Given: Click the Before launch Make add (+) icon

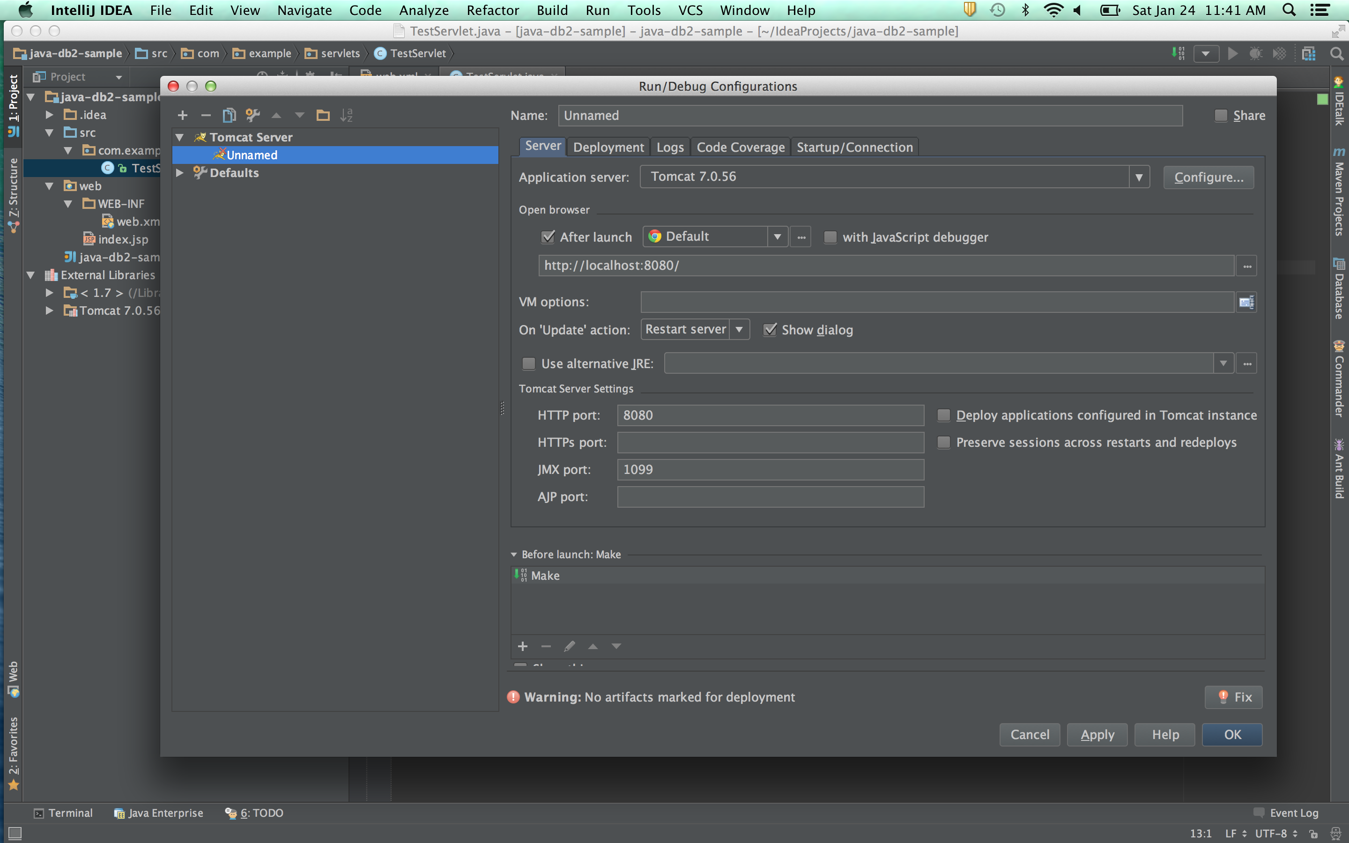Looking at the screenshot, I should coord(523,646).
